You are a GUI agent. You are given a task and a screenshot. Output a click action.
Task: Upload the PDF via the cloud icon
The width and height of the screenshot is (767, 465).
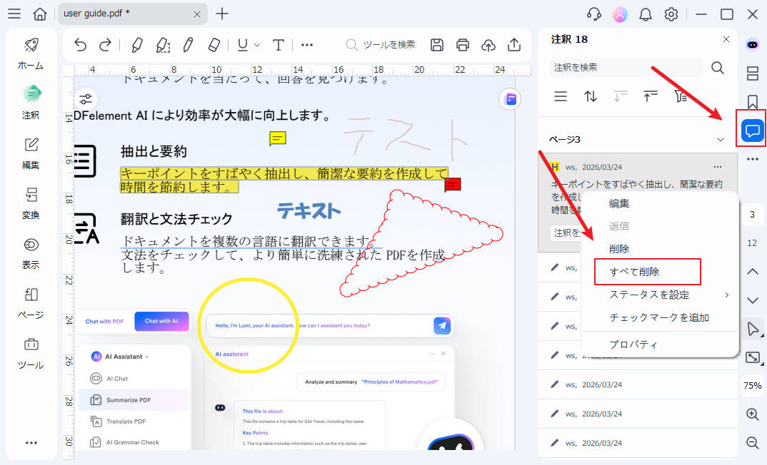[x=488, y=45]
